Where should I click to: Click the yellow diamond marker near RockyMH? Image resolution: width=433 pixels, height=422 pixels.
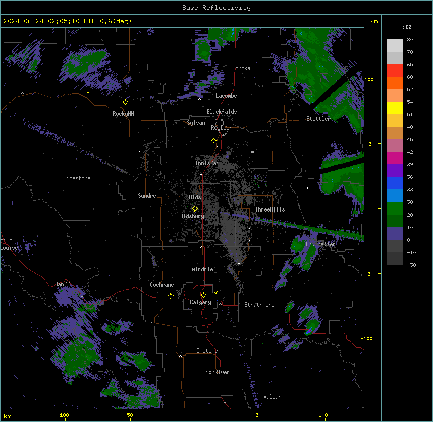126,102
